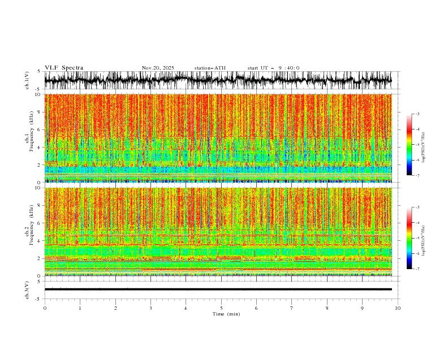
Task: Click the "station=ATH" header text
Action: click(210, 68)
